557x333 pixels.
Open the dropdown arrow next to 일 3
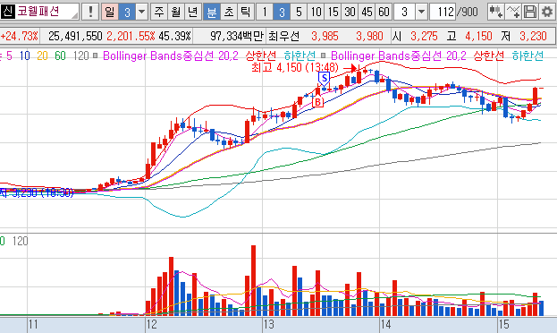click(142, 13)
